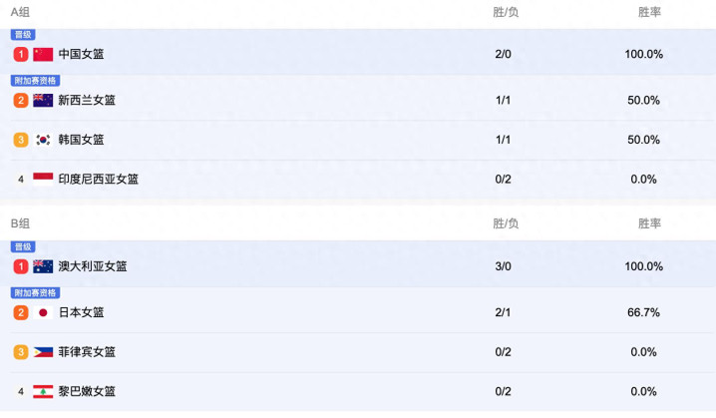716x418 pixels.
Task: Select the B组 group header
Action: (20, 223)
